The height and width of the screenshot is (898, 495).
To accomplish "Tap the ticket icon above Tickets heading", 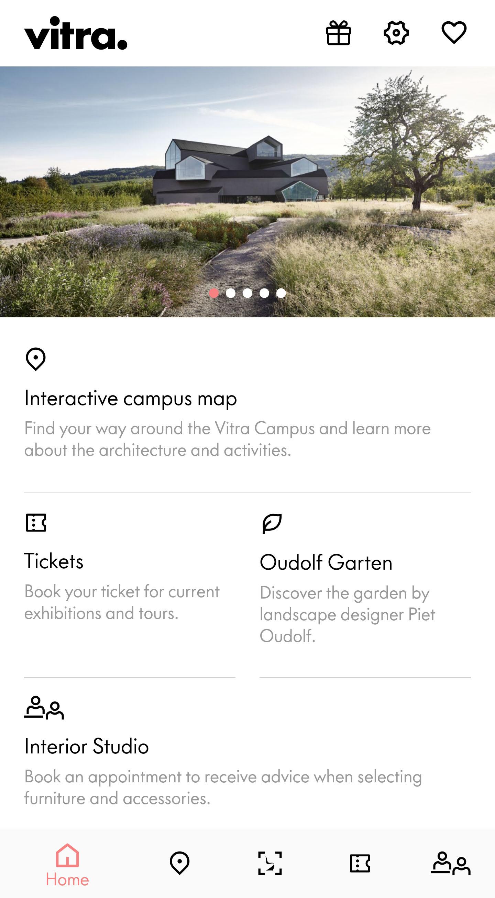I will 36,522.
